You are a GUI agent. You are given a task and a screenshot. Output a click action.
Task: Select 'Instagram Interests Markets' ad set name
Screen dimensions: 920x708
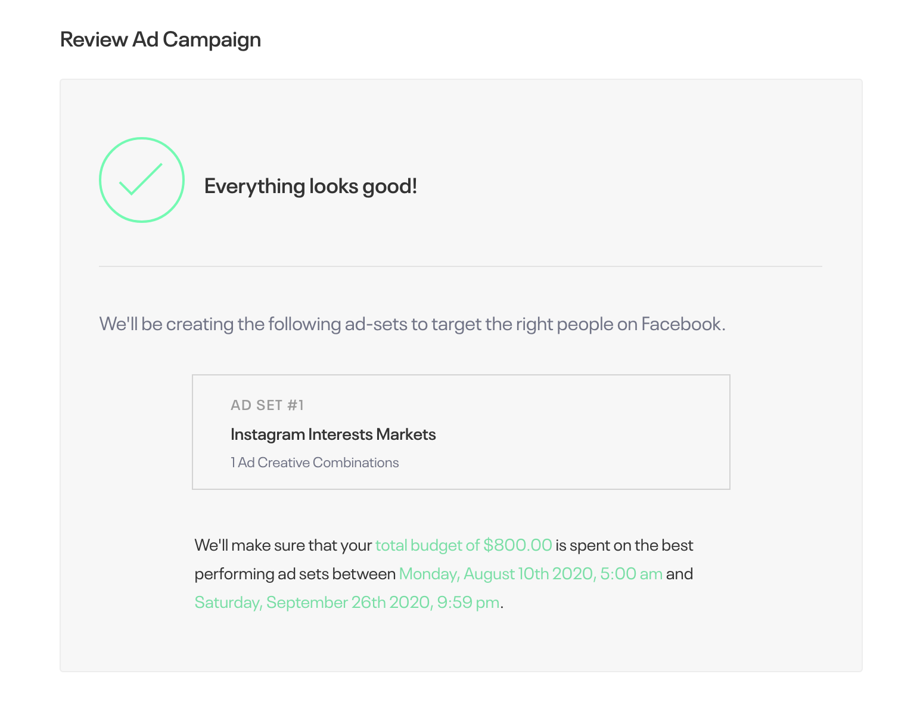333,434
